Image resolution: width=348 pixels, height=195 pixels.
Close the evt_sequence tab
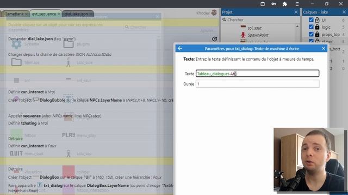59,14
